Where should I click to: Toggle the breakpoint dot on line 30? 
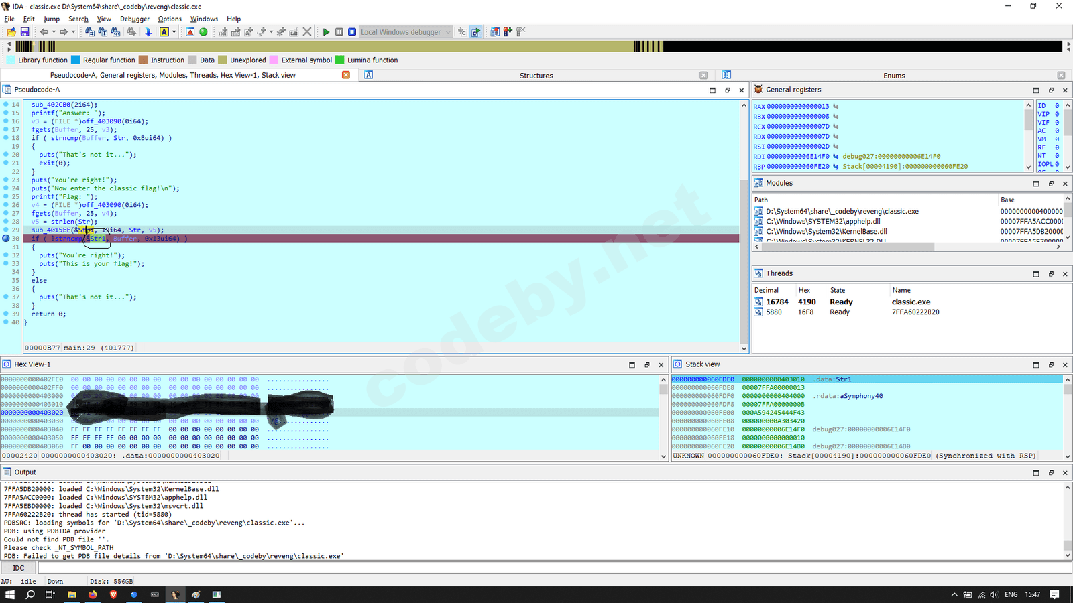(x=5, y=239)
